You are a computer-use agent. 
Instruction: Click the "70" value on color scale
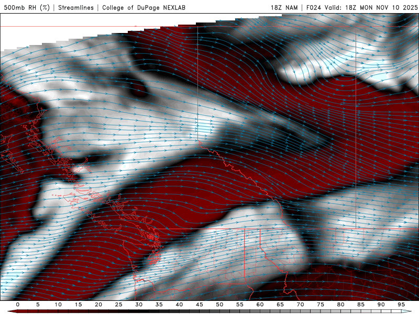(300, 305)
